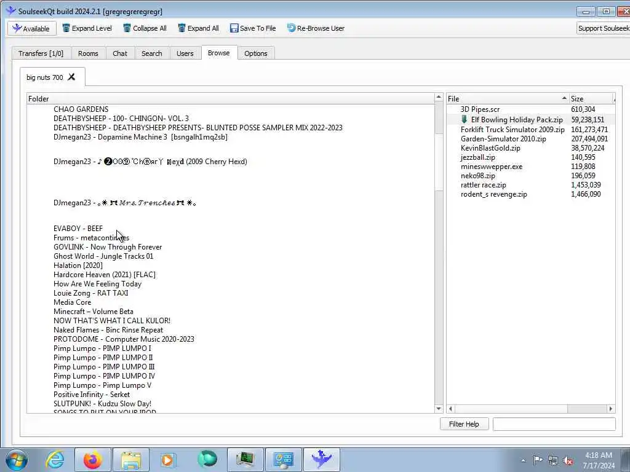Select the Halation [2020] folder
This screenshot has width=630, height=472.
pos(78,265)
